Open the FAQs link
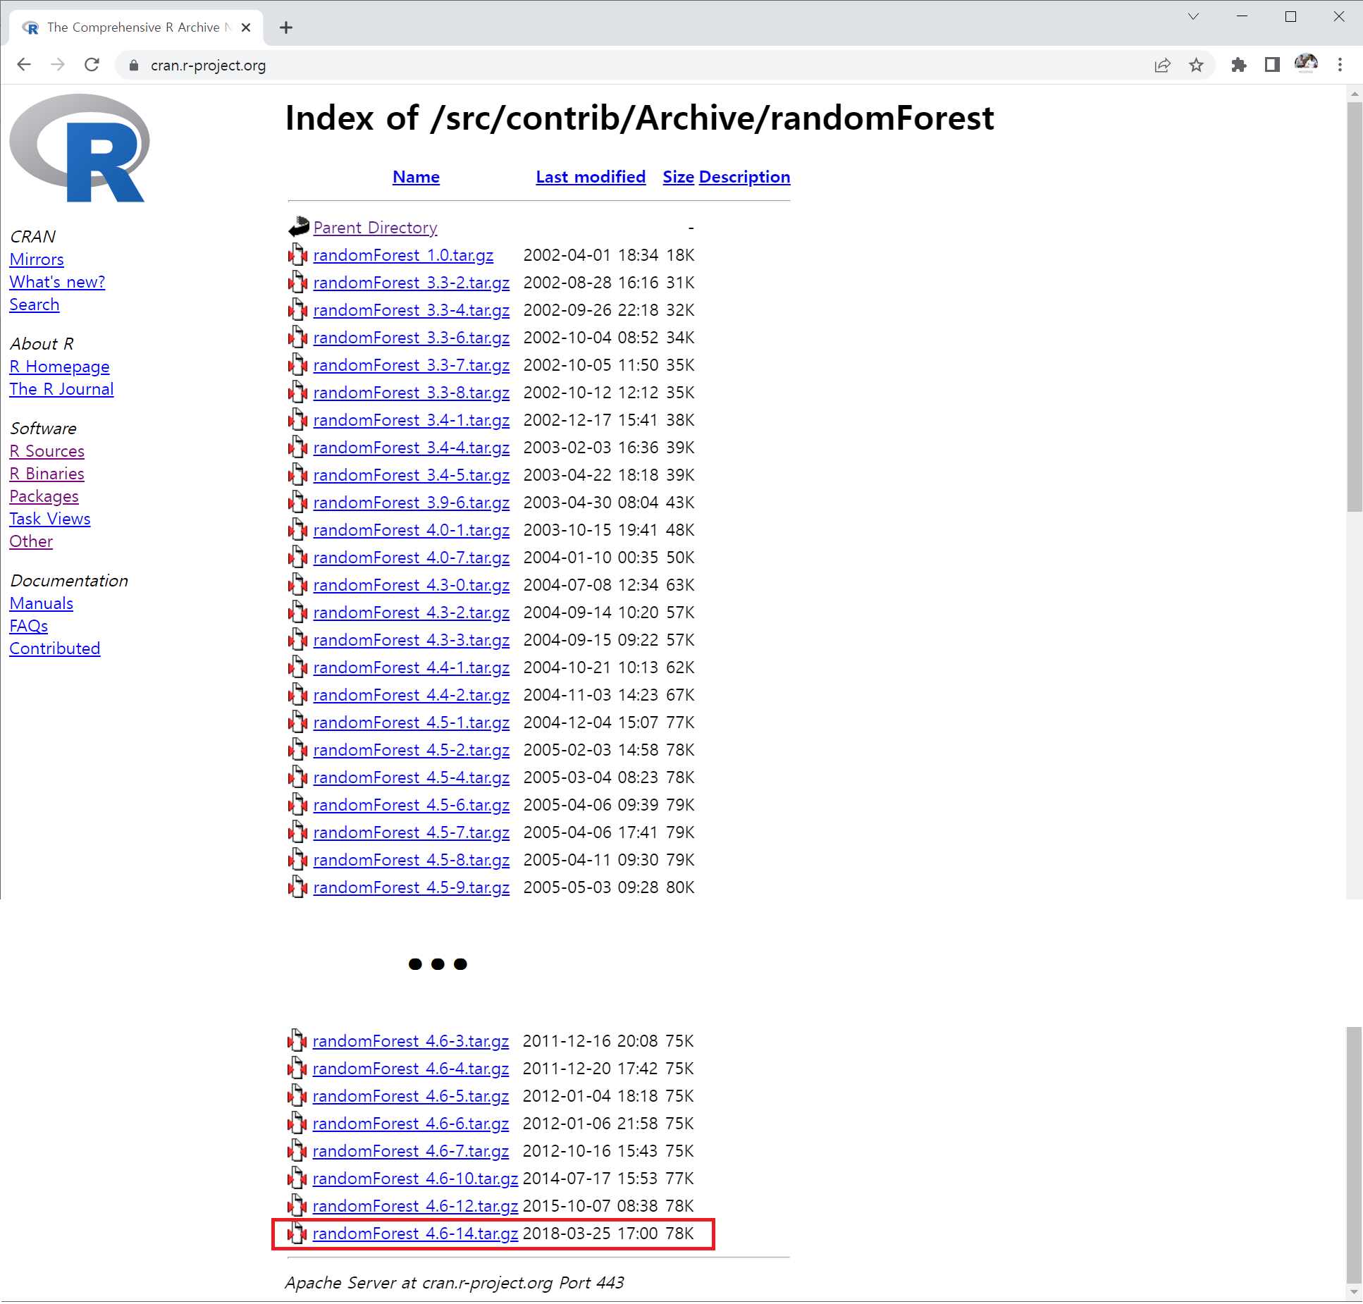The height and width of the screenshot is (1304, 1363). coord(28,625)
